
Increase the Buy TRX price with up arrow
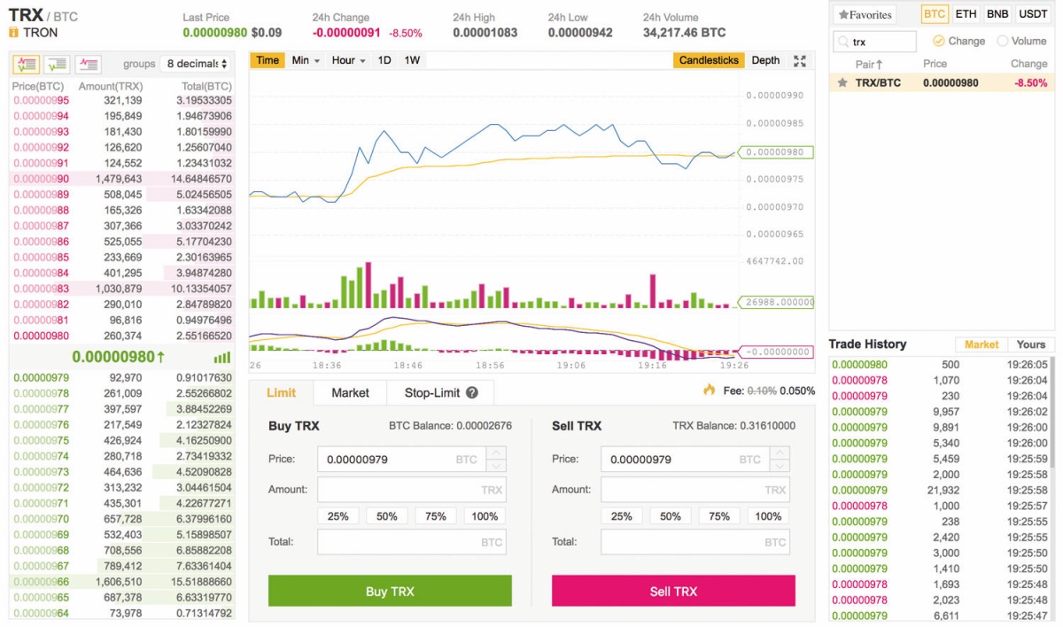click(497, 453)
